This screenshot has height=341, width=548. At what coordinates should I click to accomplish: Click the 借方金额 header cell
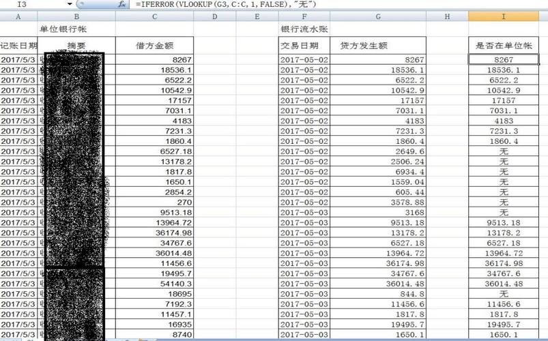pyautogui.click(x=154, y=46)
